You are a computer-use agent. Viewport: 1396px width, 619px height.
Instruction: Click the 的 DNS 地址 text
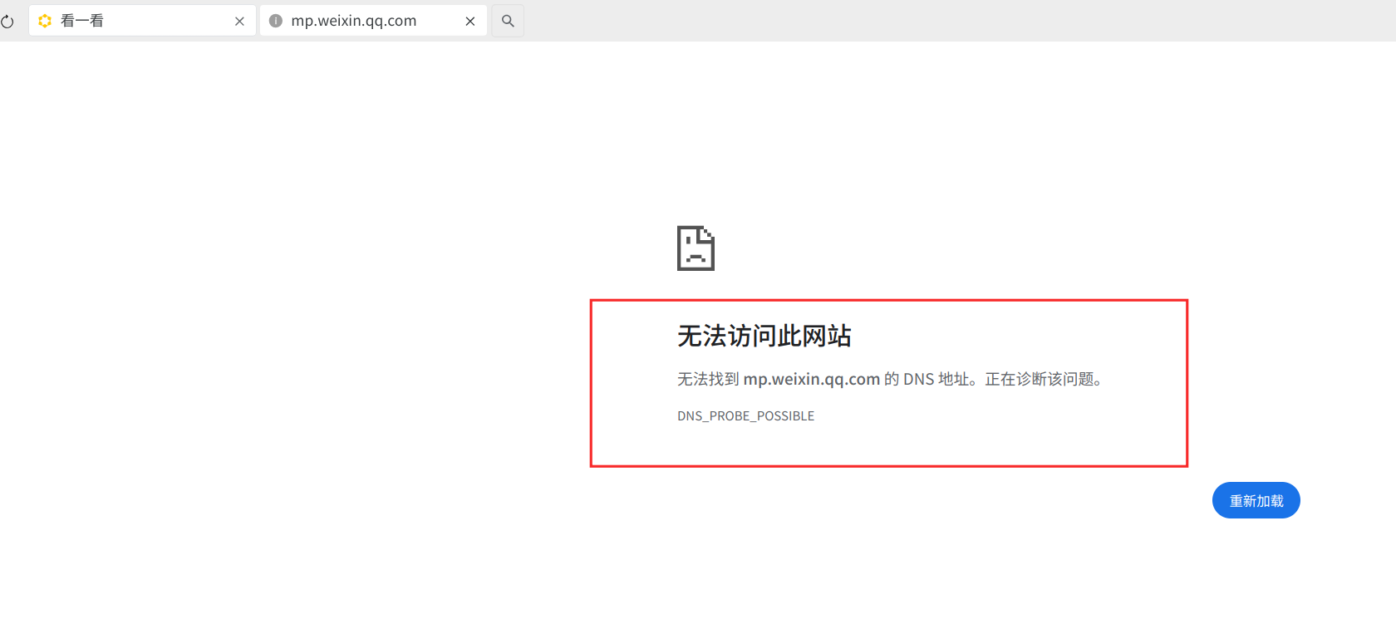coord(927,379)
